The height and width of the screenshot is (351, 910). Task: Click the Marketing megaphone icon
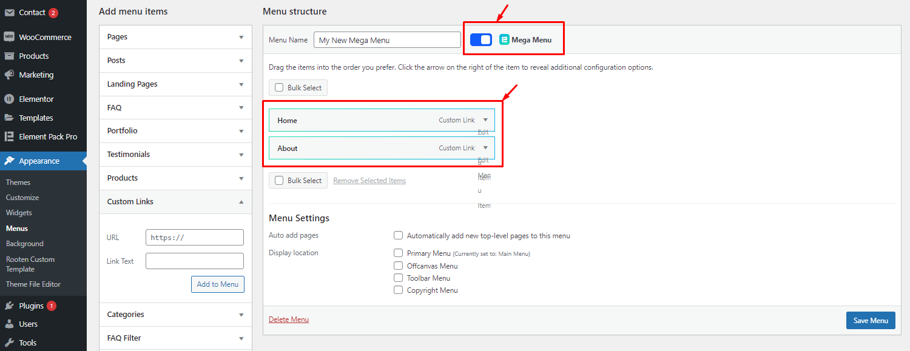pos(9,75)
